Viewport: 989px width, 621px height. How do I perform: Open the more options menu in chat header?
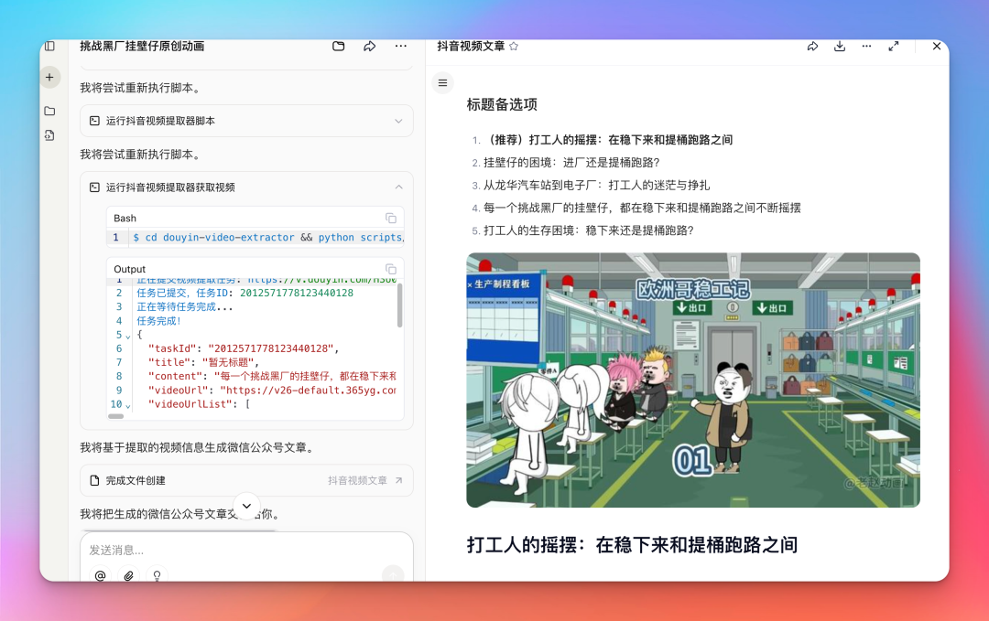coord(400,45)
